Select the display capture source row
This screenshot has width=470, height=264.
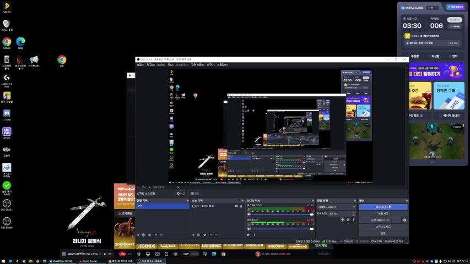[x=217, y=206]
